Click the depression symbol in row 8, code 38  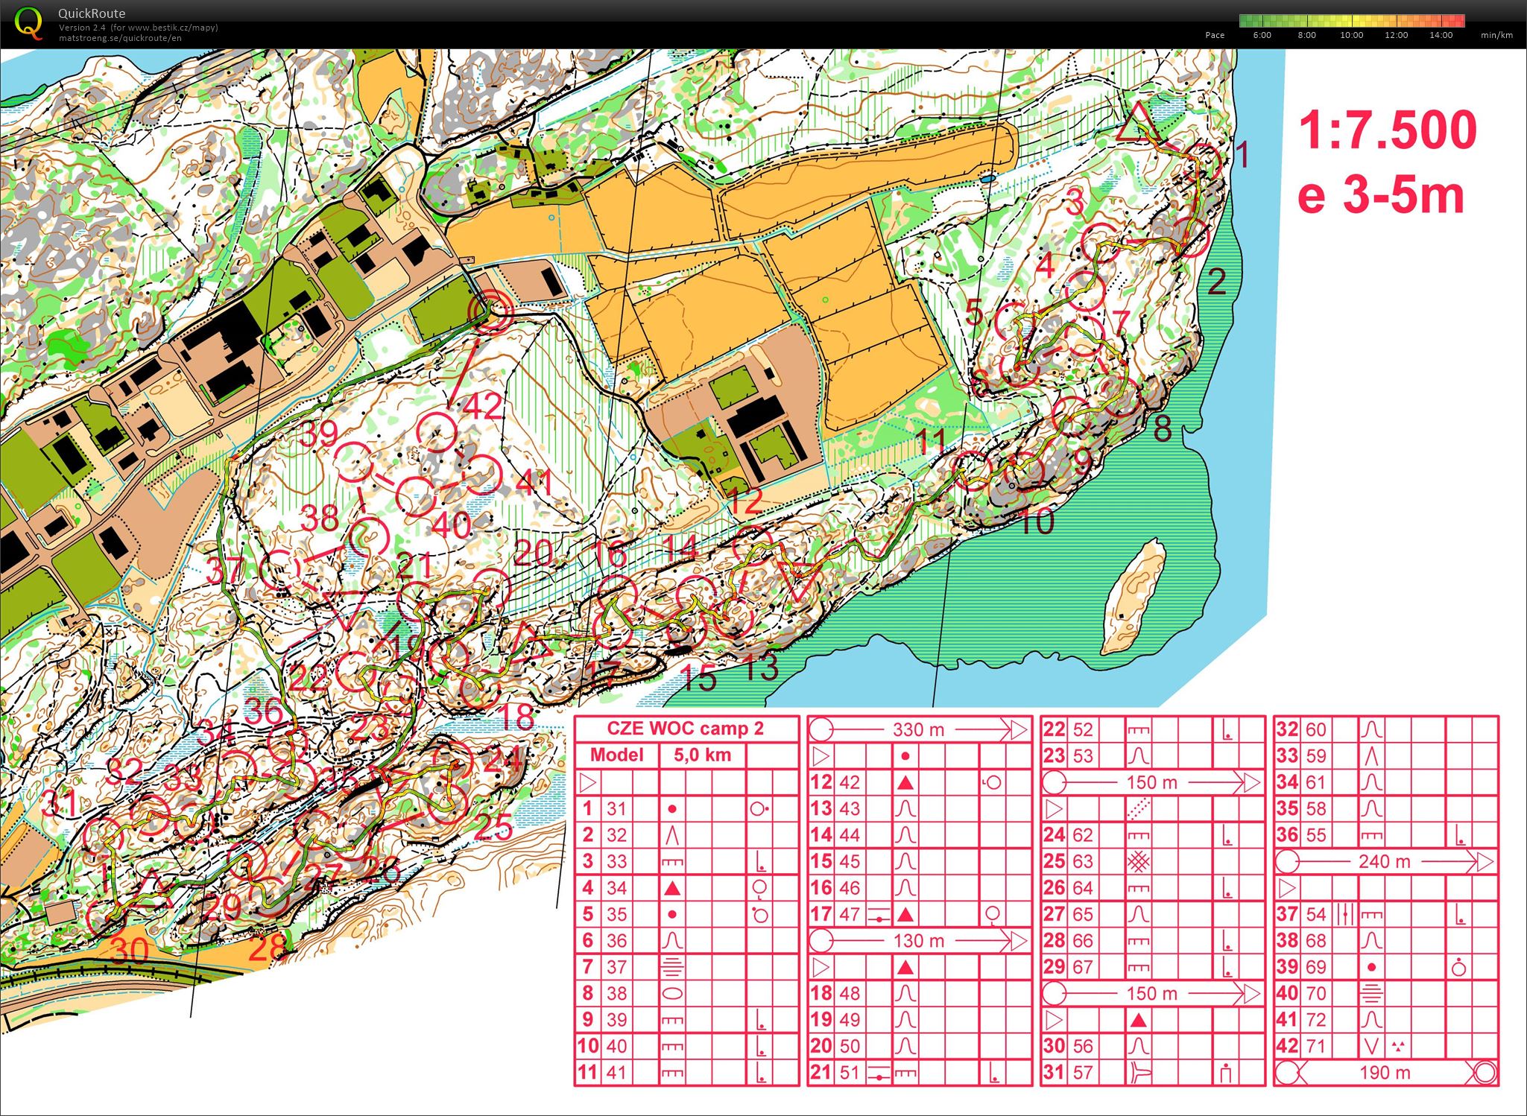672,993
